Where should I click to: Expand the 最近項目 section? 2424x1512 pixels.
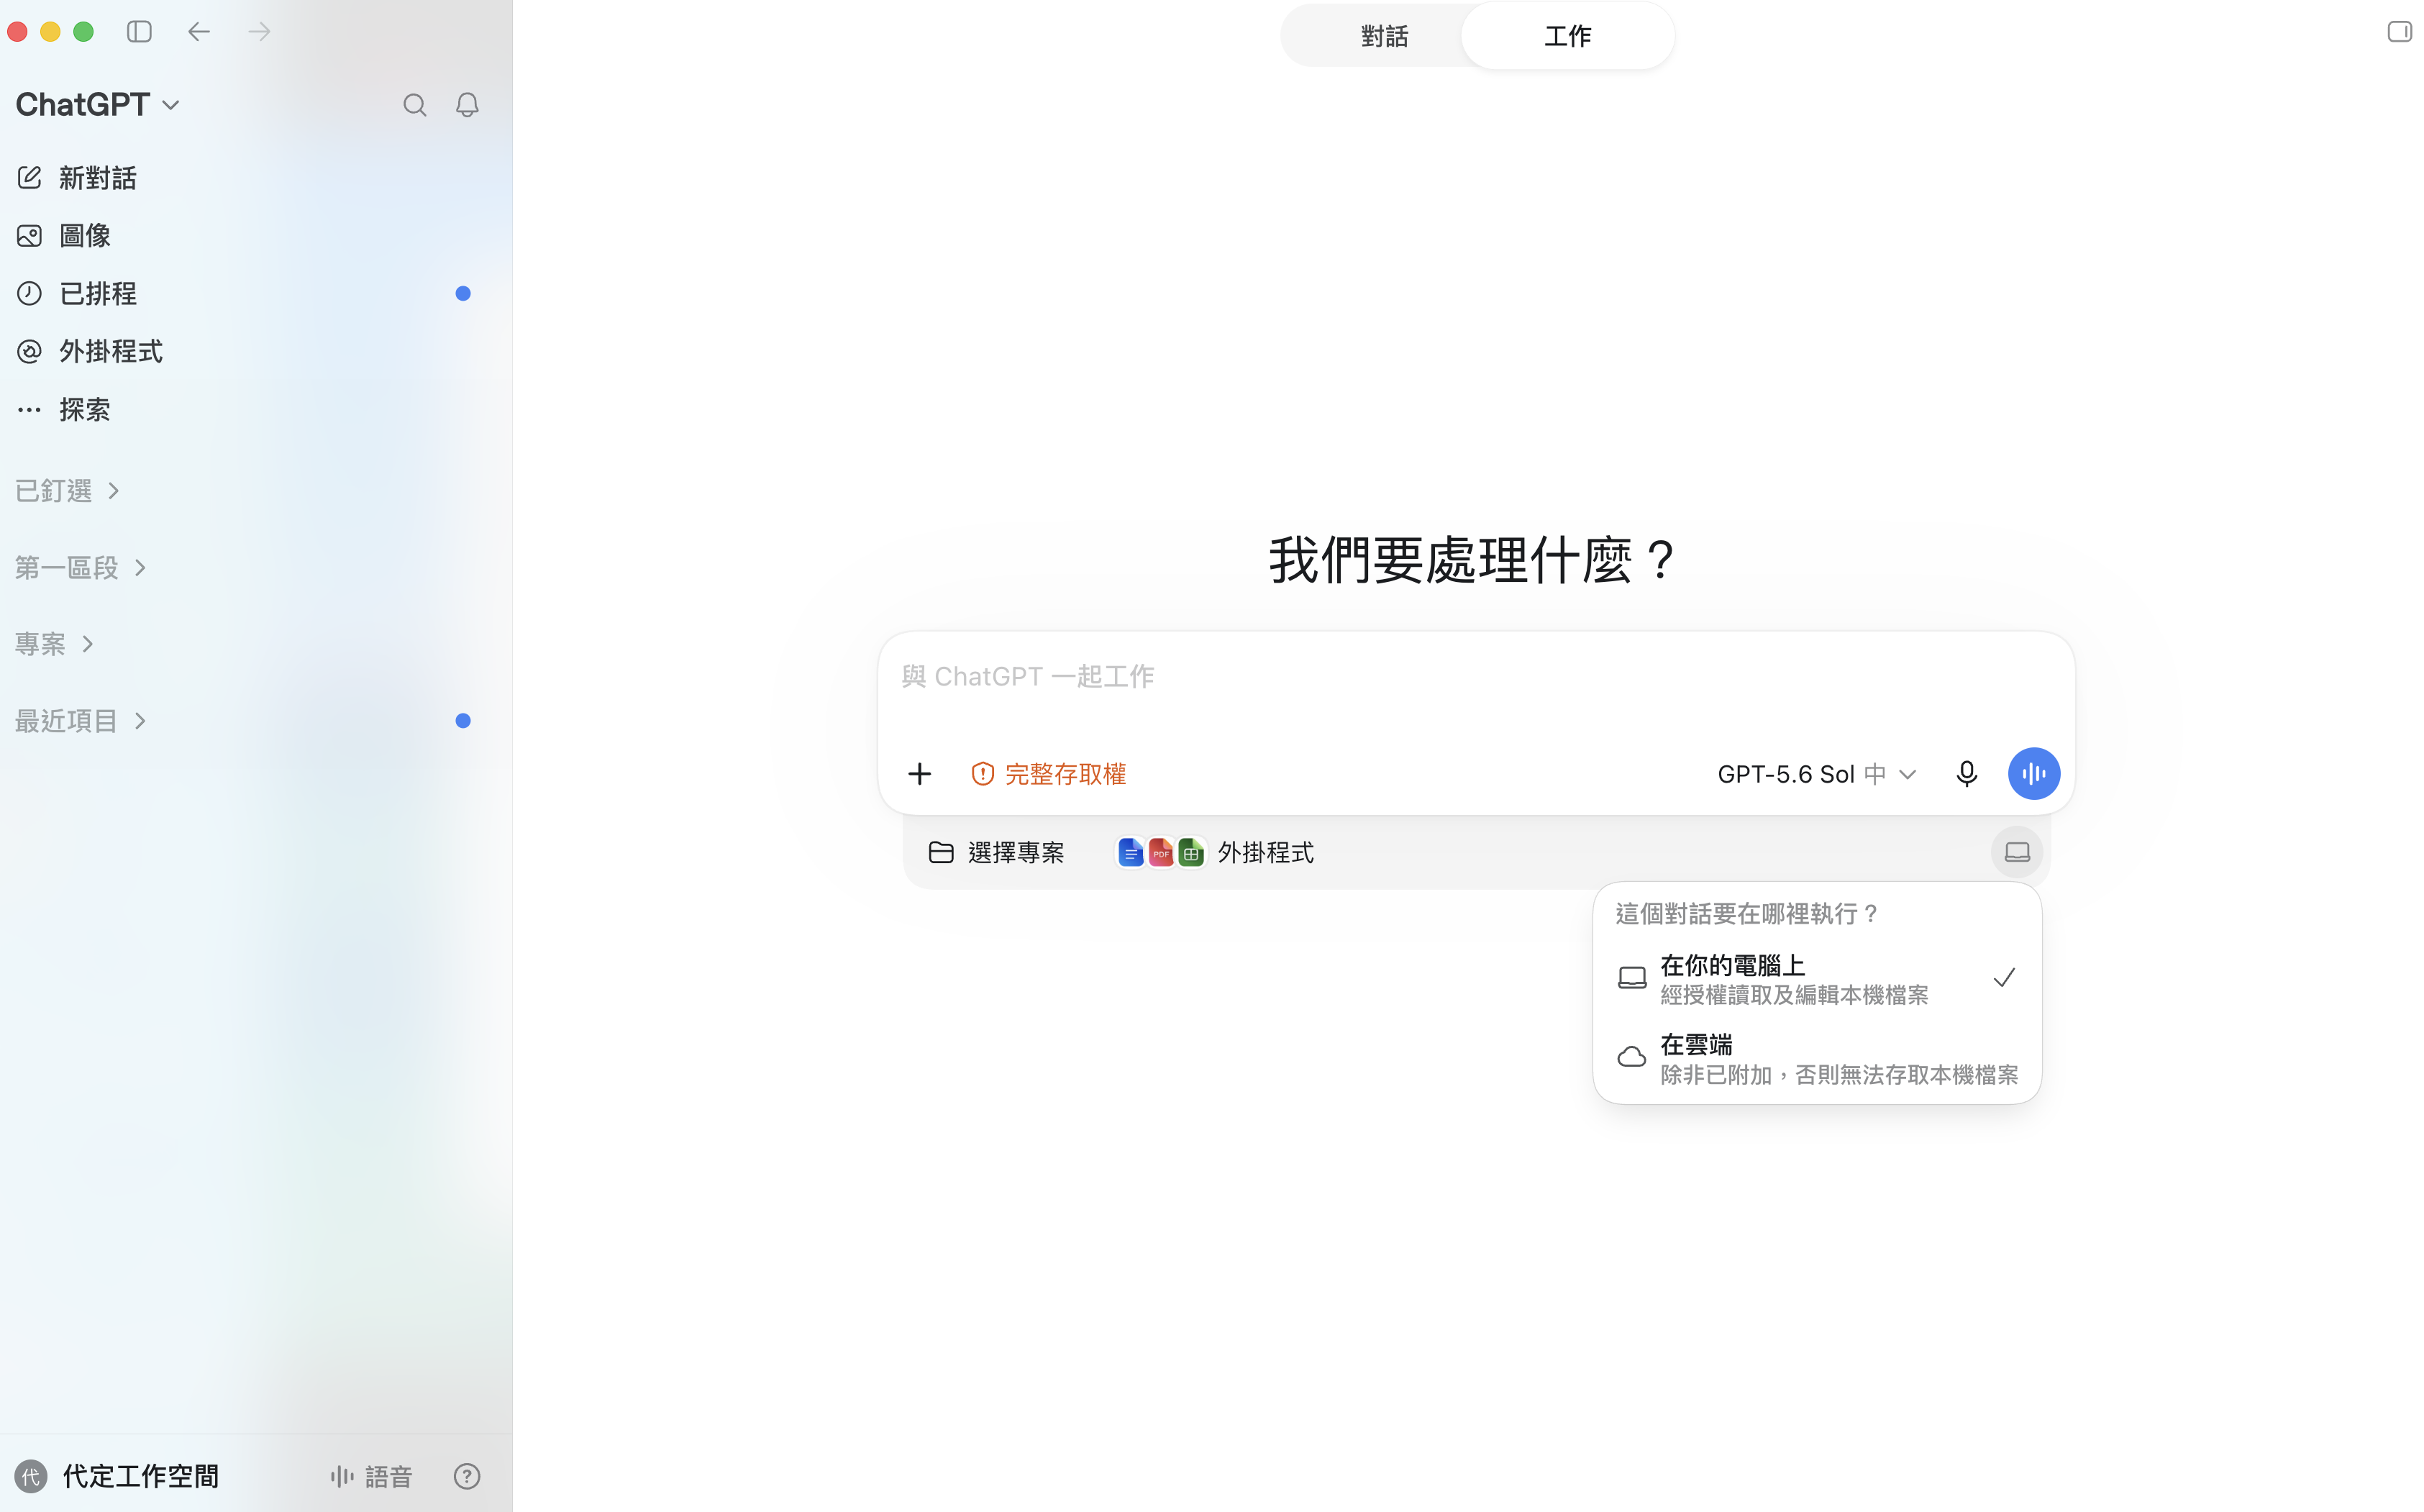pos(81,721)
